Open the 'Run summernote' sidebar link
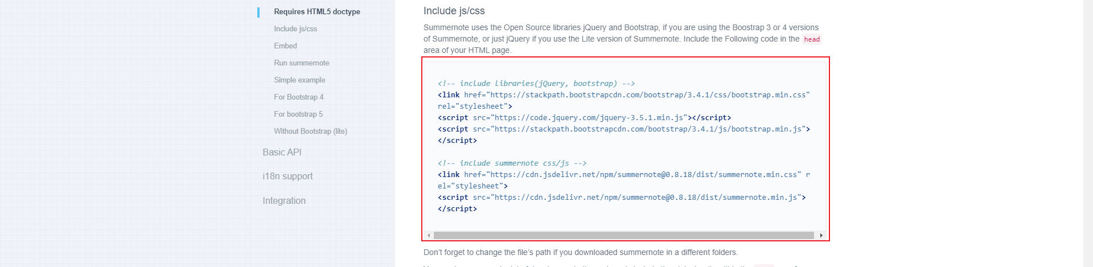The width and height of the screenshot is (1093, 267). [301, 63]
